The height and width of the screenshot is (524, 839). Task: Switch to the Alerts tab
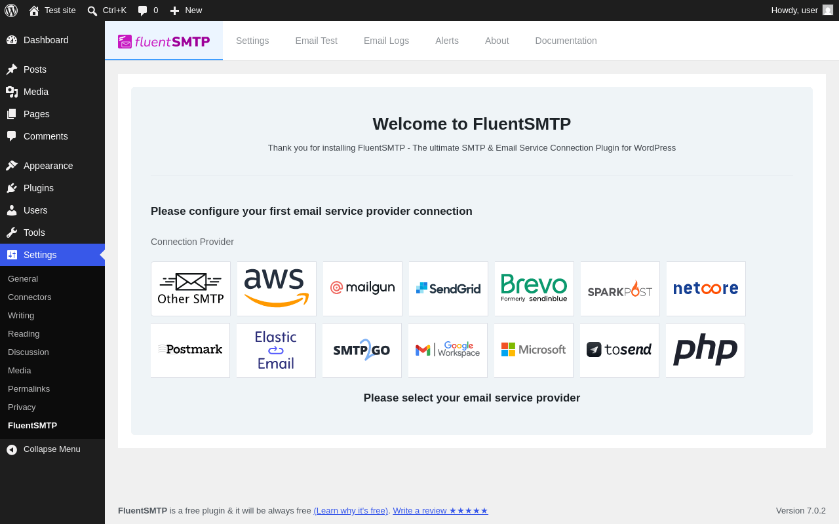[447, 41]
